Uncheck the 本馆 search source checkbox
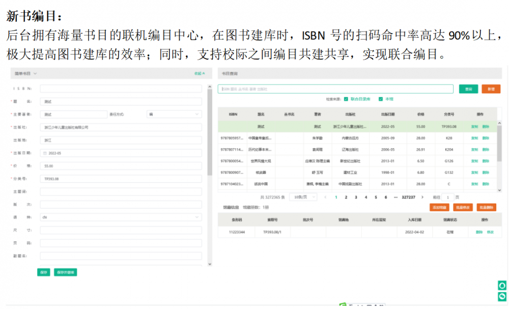 click(382, 99)
